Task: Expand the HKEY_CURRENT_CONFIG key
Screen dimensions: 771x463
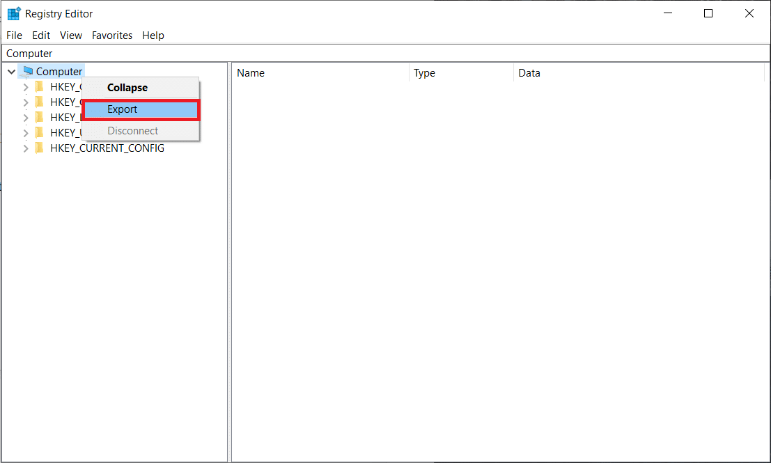Action: coord(26,148)
